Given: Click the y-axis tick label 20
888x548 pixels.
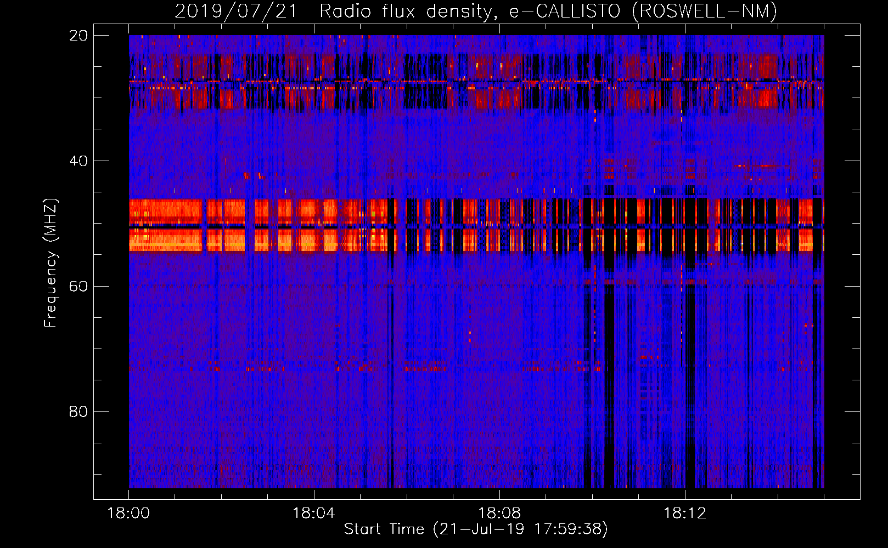Looking at the screenshot, I should tap(78, 36).
